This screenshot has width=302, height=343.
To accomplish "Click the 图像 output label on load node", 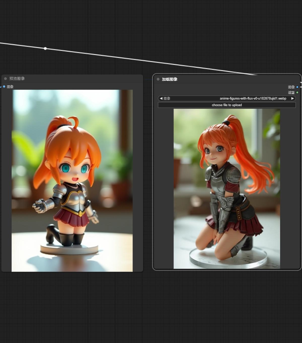I will [291, 87].
